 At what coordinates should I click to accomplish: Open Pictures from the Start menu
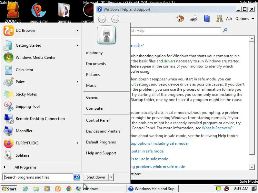93,75
